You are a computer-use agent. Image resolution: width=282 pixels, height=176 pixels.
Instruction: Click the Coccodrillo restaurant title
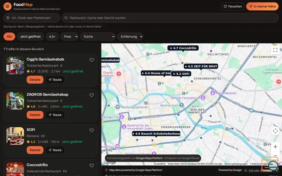[37, 165]
